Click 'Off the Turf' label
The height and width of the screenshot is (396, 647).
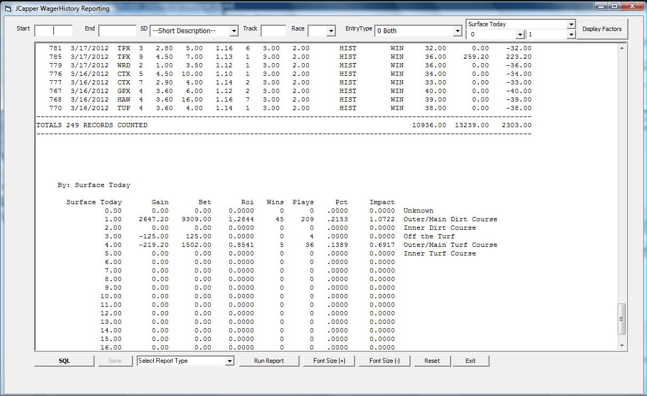point(429,236)
